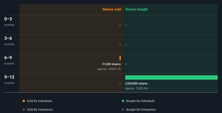This screenshot has width=222, height=113.
Task: Click the orange Sold By Individuals legend dot
Action: (24, 101)
